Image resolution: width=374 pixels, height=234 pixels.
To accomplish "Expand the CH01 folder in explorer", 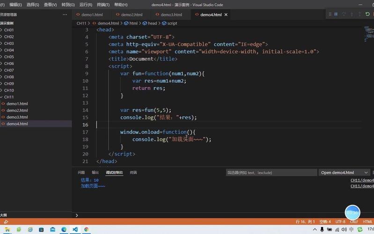I will tap(9, 30).
